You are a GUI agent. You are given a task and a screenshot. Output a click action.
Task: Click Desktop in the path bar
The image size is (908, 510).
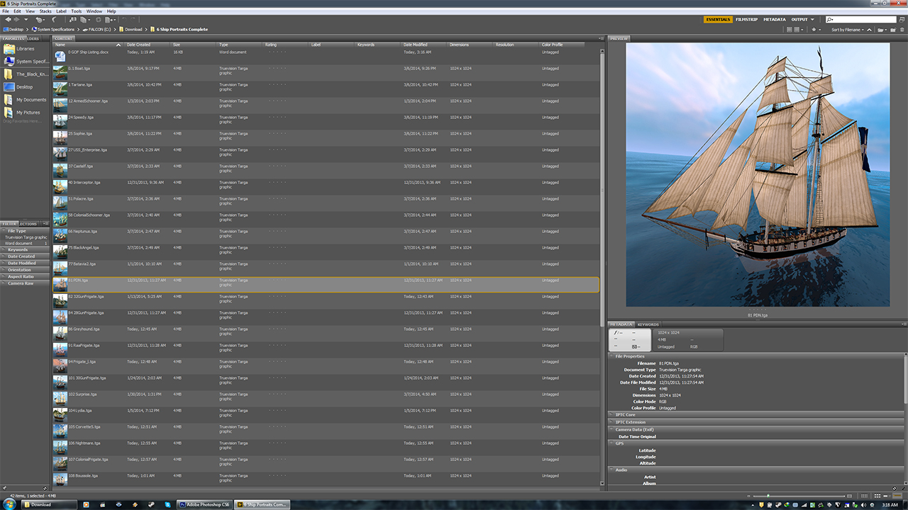tap(13, 30)
